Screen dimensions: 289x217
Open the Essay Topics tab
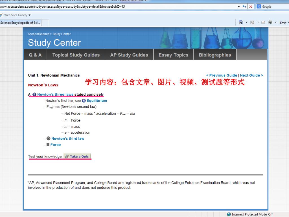(173, 55)
